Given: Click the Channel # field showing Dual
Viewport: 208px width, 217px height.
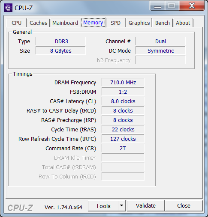Looking at the screenshot, I should (x=160, y=41).
